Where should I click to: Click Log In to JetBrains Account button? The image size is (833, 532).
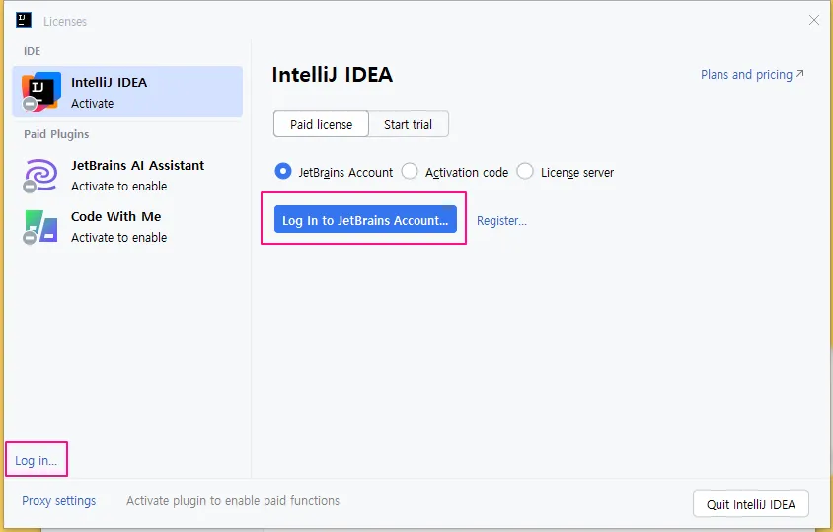point(365,219)
